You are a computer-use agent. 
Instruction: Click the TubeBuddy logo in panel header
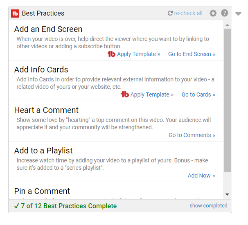[15, 13]
